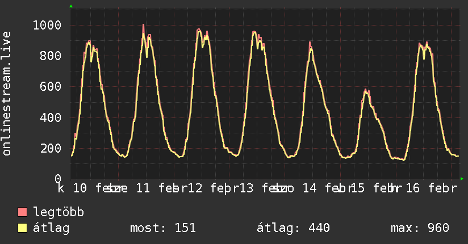This screenshot has width=468, height=244.
Task: Click the 200 y-axis label
Action: click(x=51, y=148)
